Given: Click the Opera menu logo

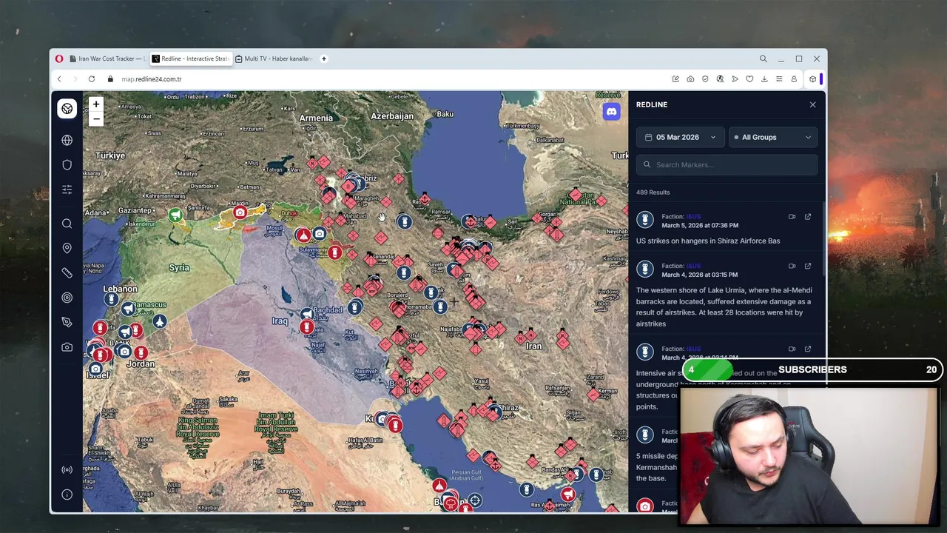Looking at the screenshot, I should pos(59,58).
